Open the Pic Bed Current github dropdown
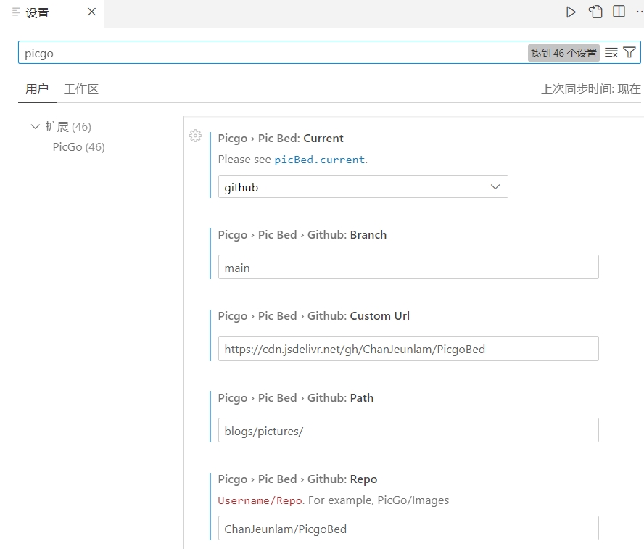The width and height of the screenshot is (644, 549). [x=363, y=187]
